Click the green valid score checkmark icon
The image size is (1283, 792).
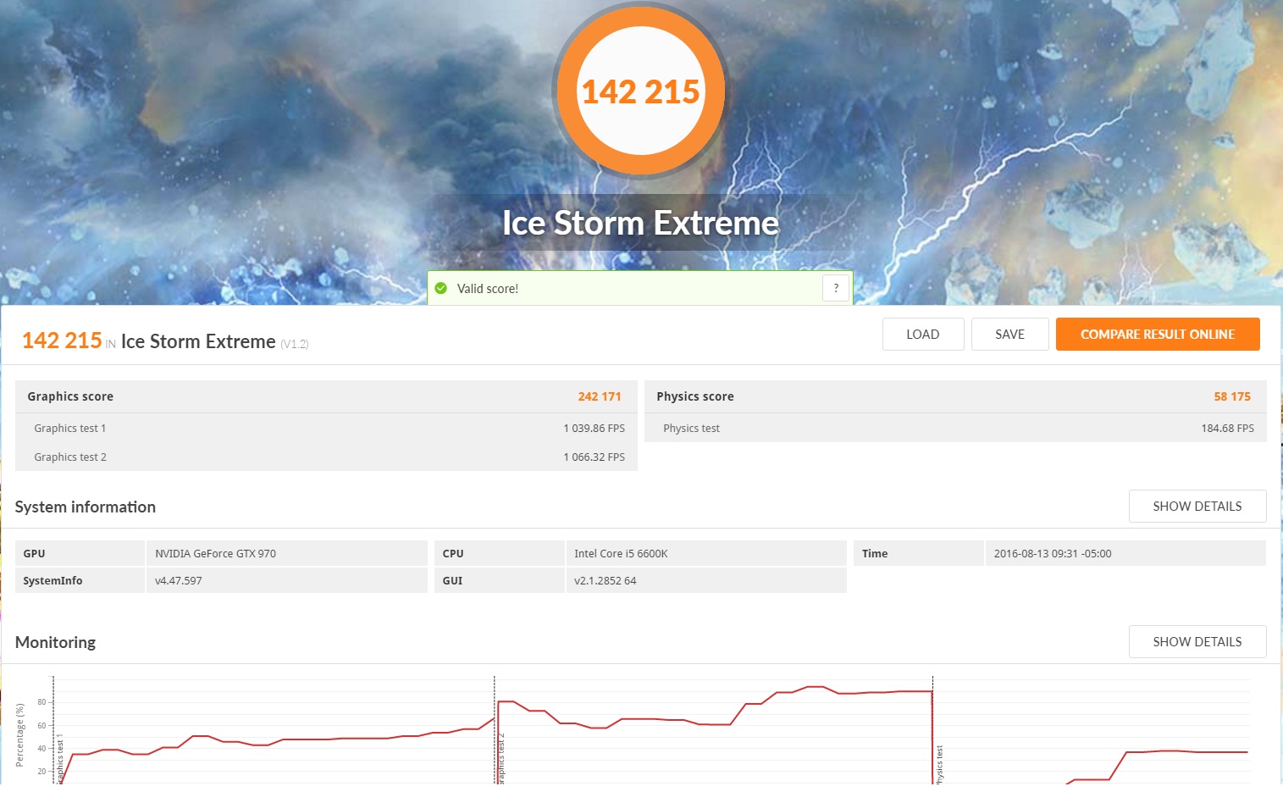(441, 289)
